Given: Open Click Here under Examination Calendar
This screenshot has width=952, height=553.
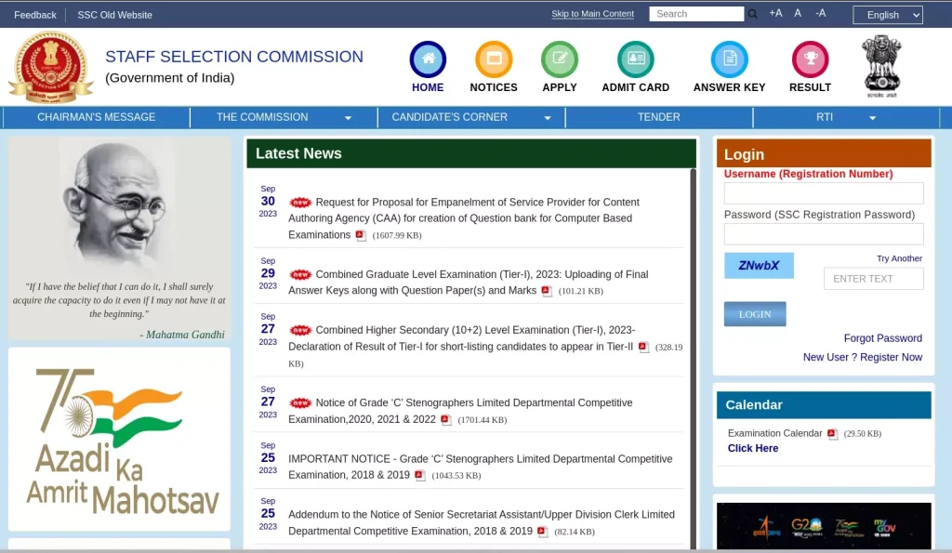Looking at the screenshot, I should tap(753, 448).
